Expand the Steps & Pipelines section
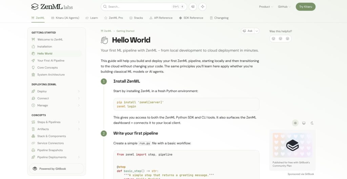This screenshot has height=179, width=347. [x=79, y=122]
